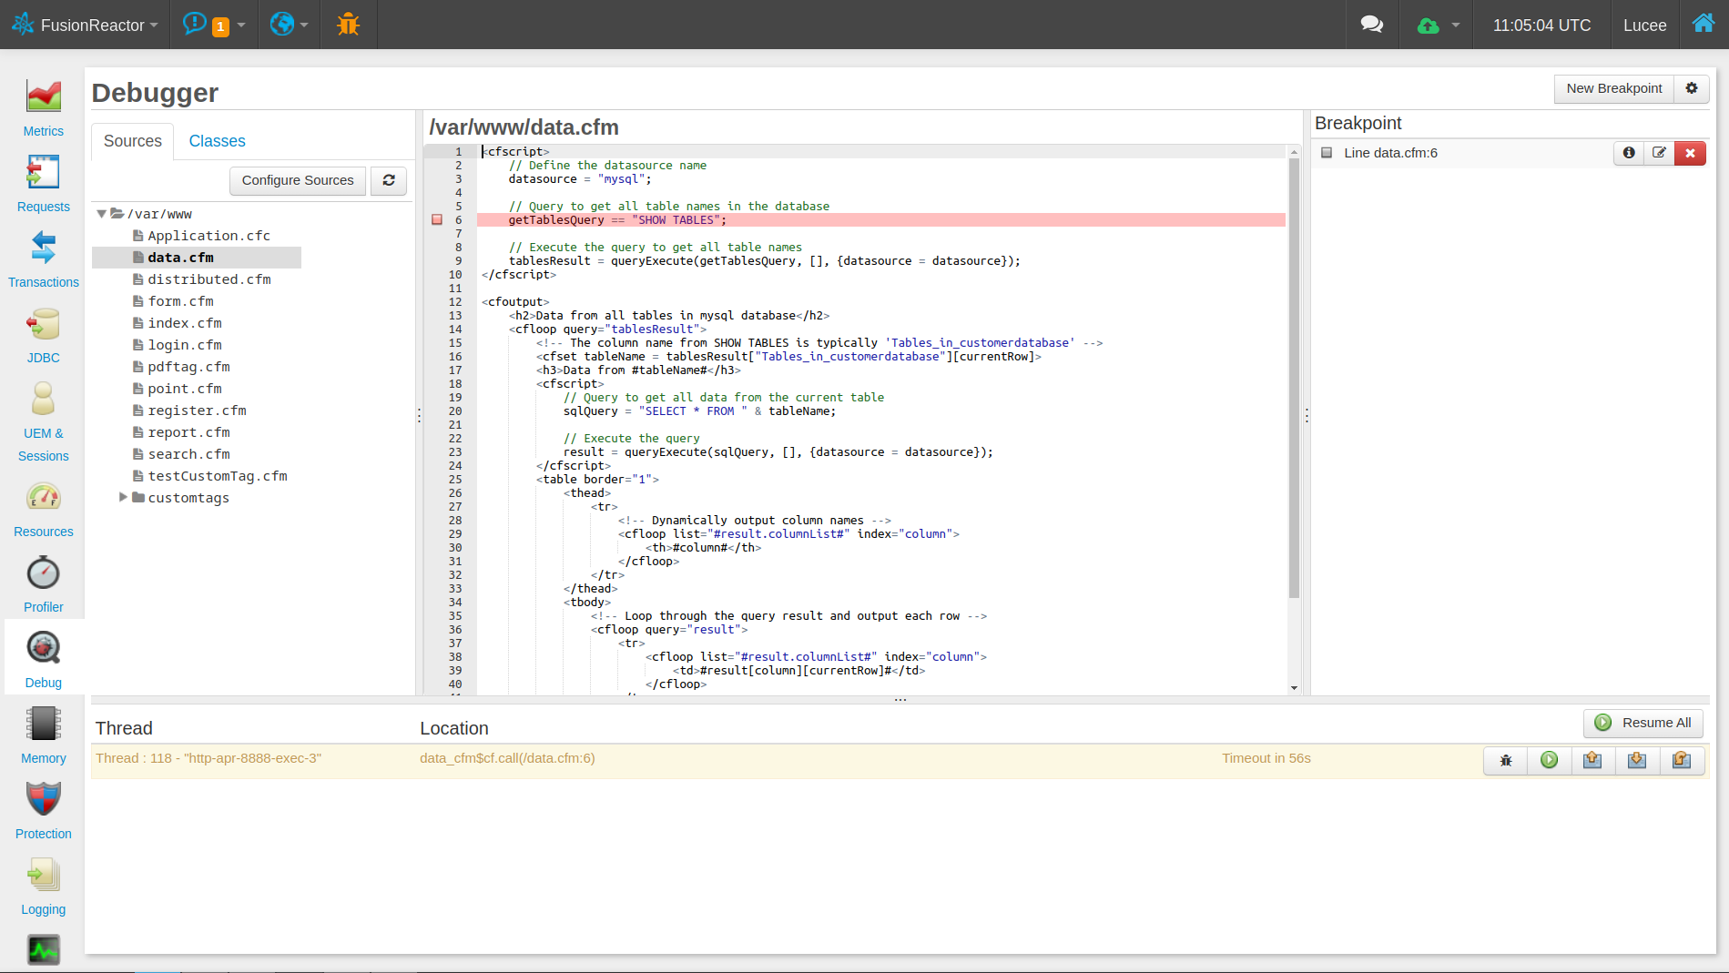1729x973 pixels.
Task: Click the right panel splitter handle
Action: point(1307,415)
